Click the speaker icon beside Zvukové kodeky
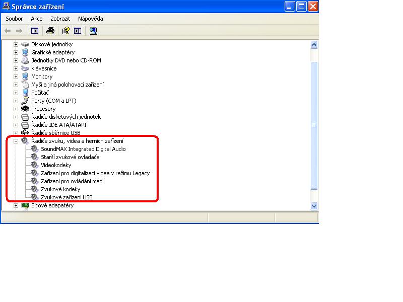The image size is (403, 302). pos(34,189)
